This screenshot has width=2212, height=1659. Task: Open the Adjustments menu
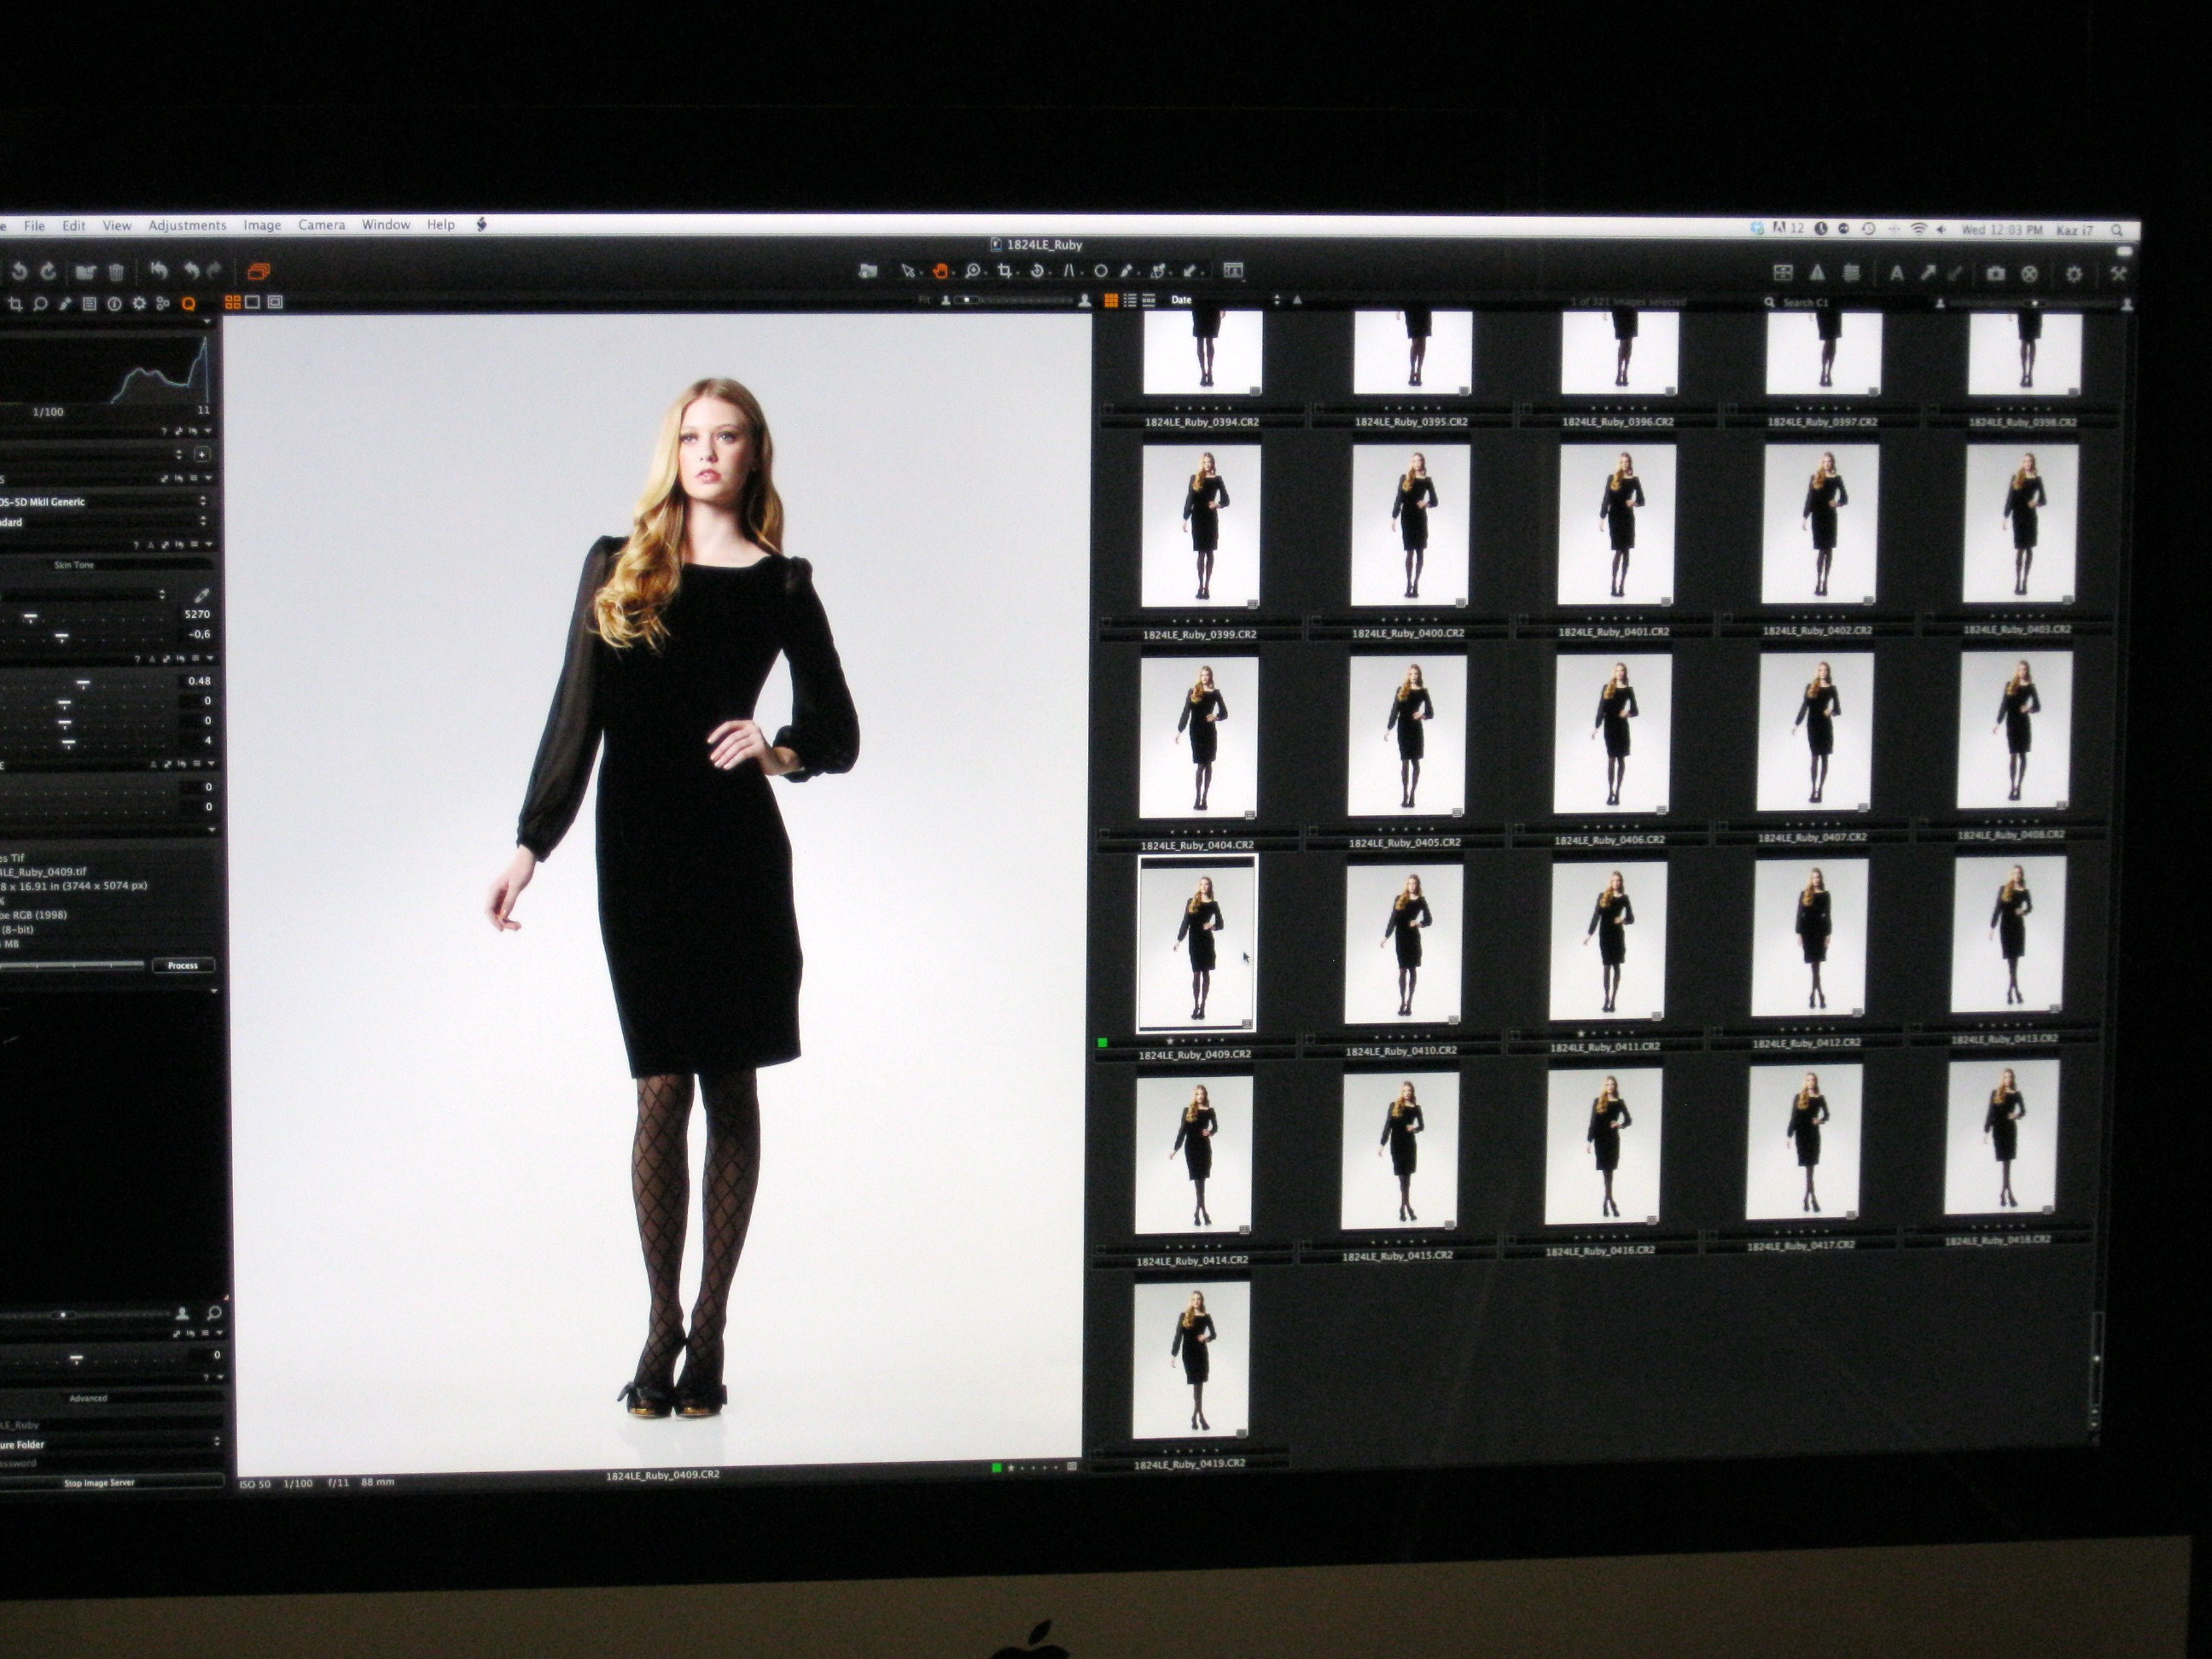(187, 226)
